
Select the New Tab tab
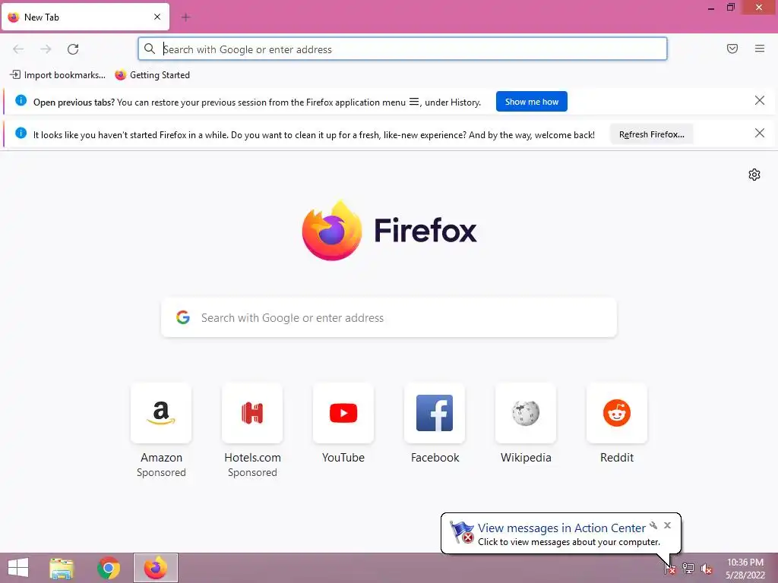(x=85, y=17)
